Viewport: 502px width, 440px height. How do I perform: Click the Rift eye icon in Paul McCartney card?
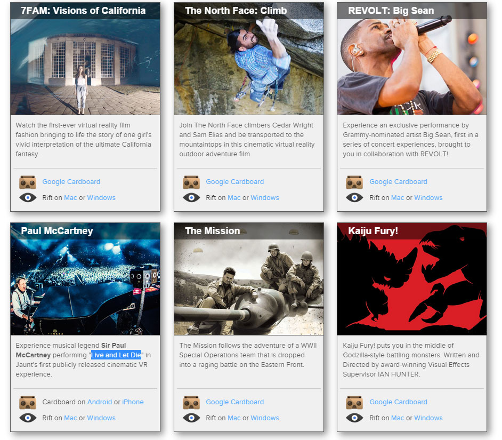click(x=28, y=418)
